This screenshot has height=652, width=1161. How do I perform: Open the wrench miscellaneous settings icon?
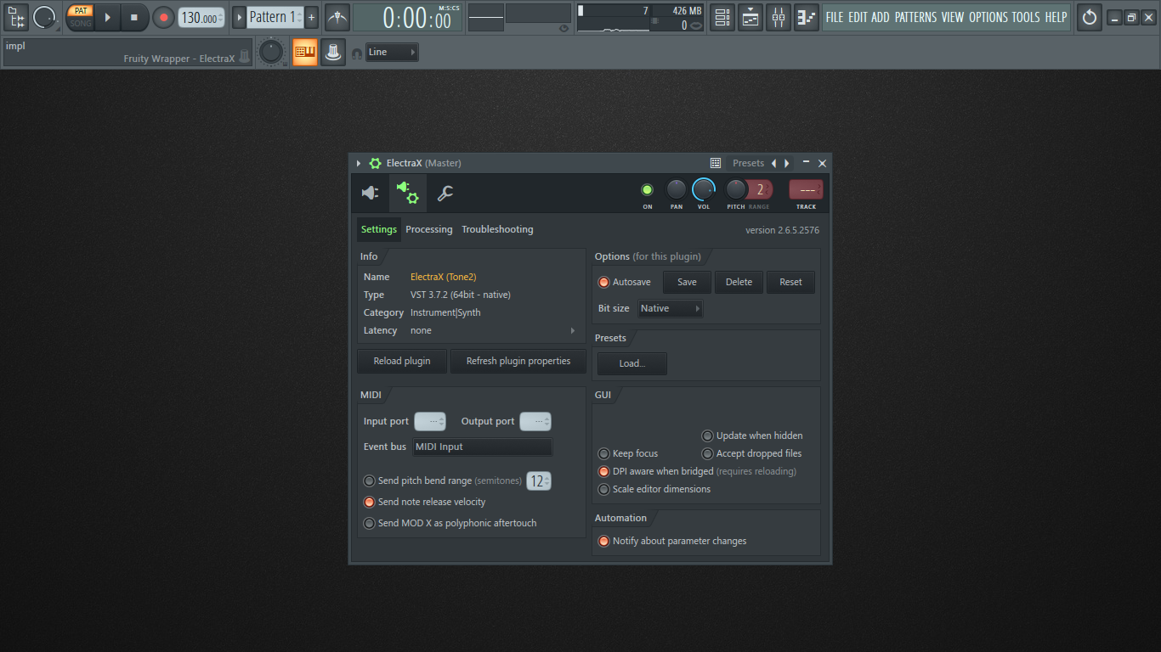[445, 194]
